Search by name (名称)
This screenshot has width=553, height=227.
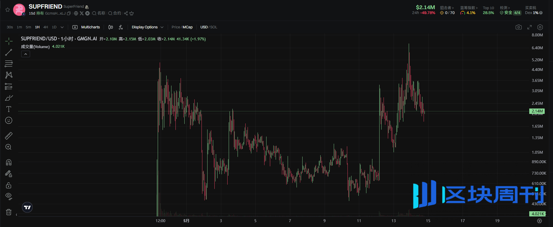[99, 13]
